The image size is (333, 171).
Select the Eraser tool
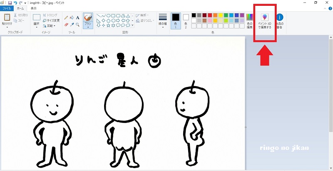(x=66, y=25)
